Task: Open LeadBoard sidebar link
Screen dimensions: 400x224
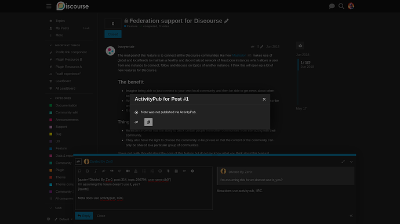Action: tap(63, 81)
